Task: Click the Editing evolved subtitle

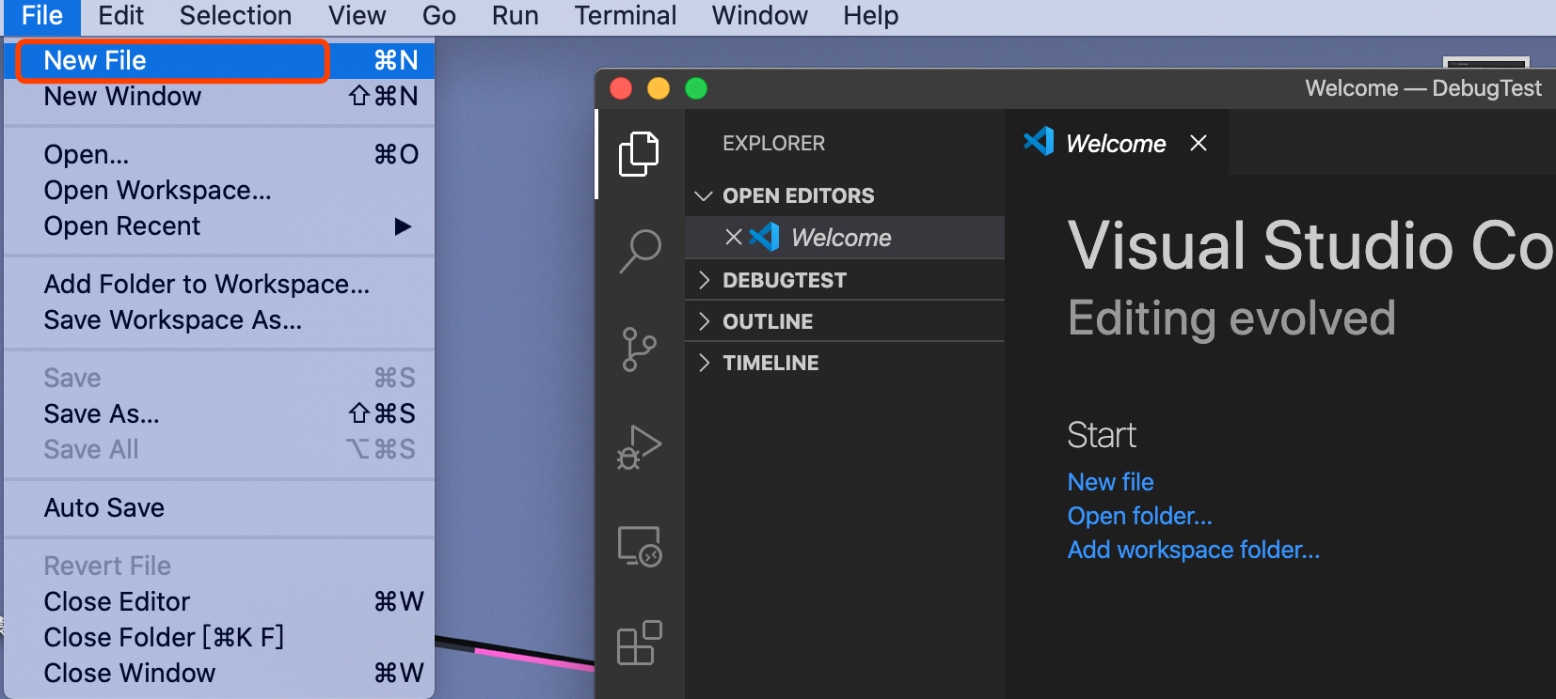Action: click(x=1231, y=318)
